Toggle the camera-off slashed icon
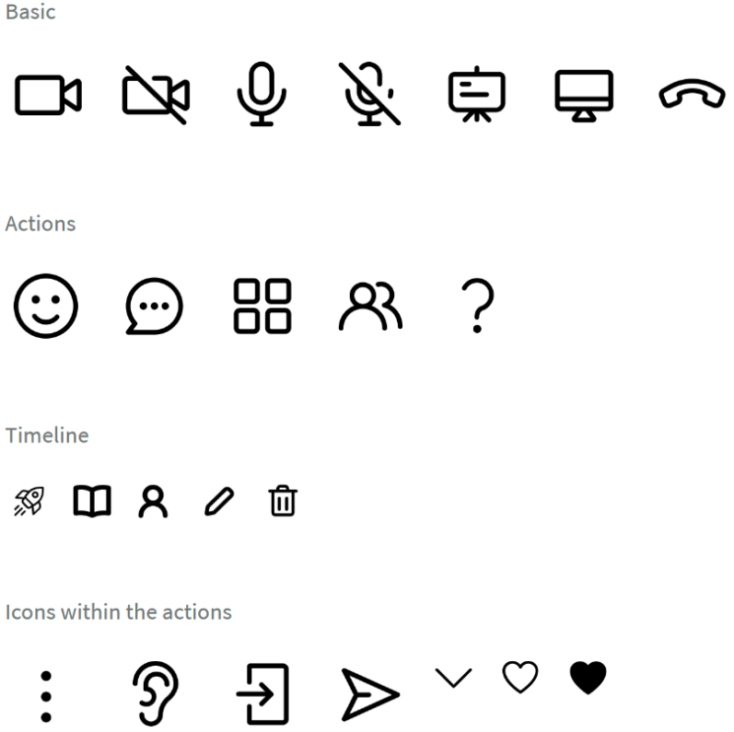The image size is (734, 732). [156, 95]
